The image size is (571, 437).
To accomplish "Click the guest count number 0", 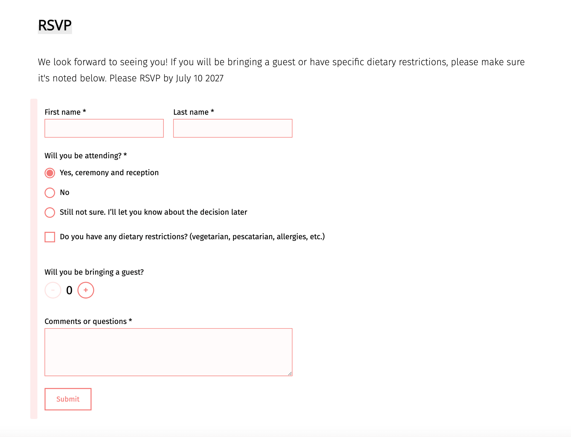I will coord(69,290).
